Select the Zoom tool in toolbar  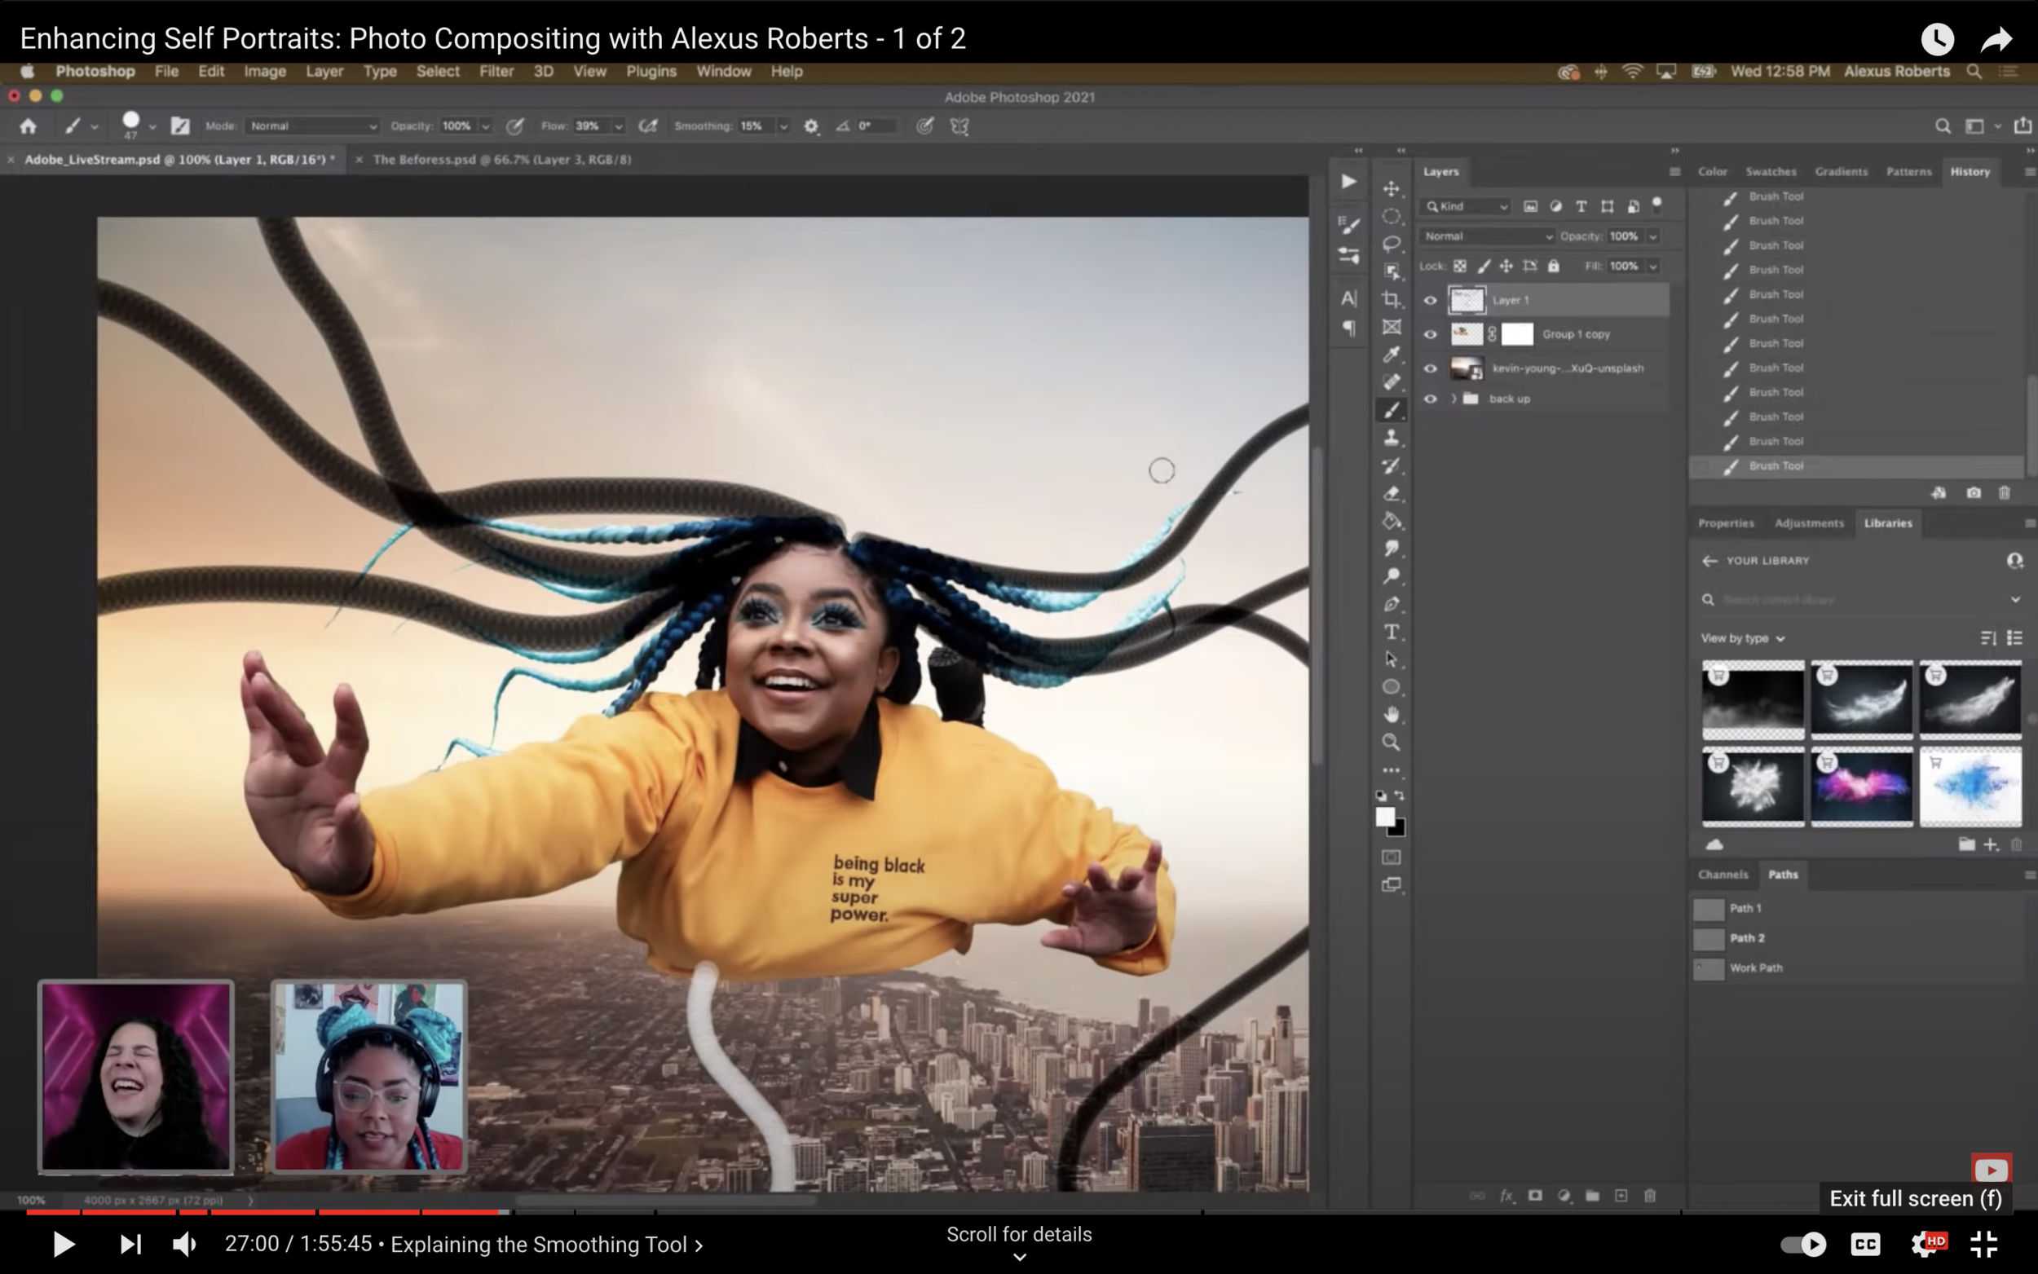point(1391,743)
